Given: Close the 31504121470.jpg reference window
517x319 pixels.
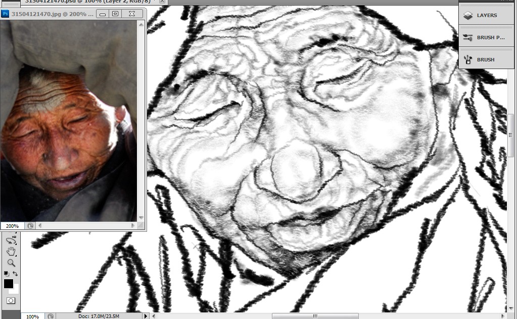Looking at the screenshot, I should pyautogui.click(x=132, y=14).
